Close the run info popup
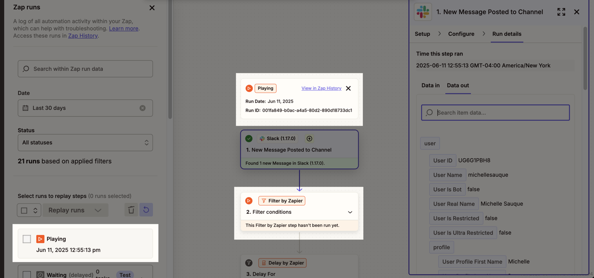Image resolution: width=594 pixels, height=278 pixels. coord(348,88)
